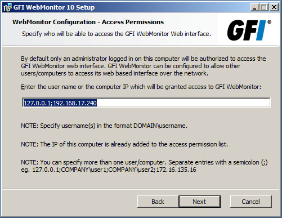Image resolution: width=282 pixels, height=218 pixels.
Task: Cancel the WebMonitor installation
Action: [x=250, y=202]
